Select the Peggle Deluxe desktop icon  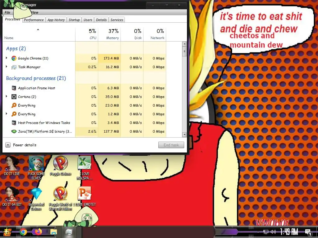tap(61, 166)
